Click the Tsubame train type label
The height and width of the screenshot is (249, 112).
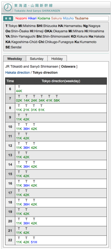click(x=82, y=18)
